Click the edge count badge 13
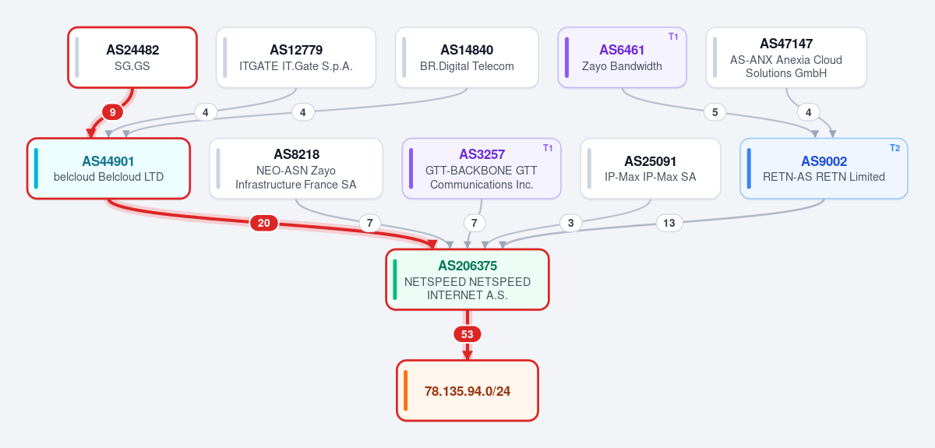Image resolution: width=935 pixels, height=448 pixels. click(669, 223)
